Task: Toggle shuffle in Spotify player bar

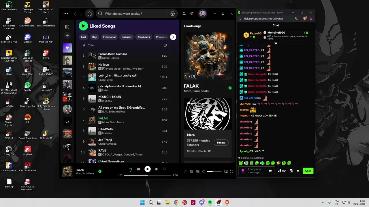Action: point(131,169)
